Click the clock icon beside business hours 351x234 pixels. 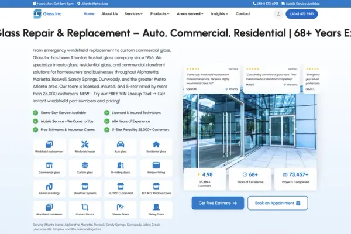pos(35,4)
